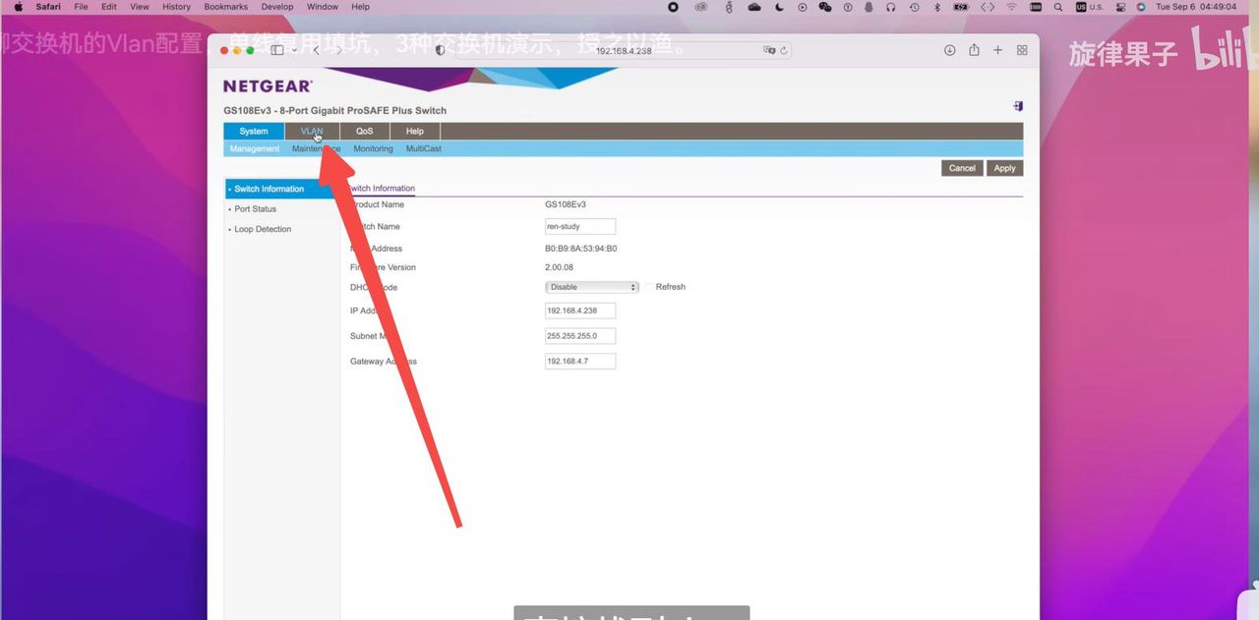This screenshot has height=620, width=1259.
Task: Open the DHCP Mode dropdown
Action: pos(592,287)
